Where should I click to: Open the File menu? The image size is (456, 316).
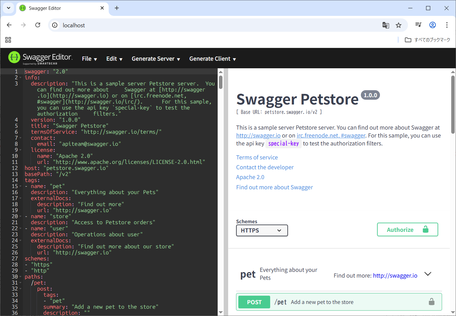tap(89, 59)
